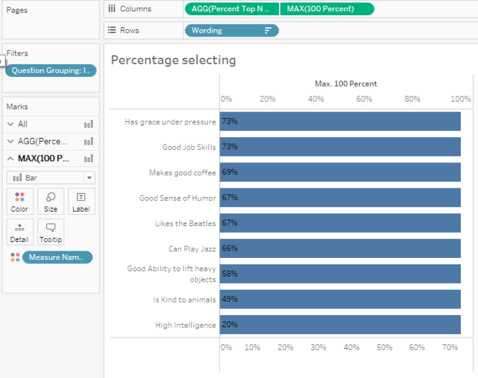
Task: Click the Size marks card button
Action: click(x=50, y=202)
